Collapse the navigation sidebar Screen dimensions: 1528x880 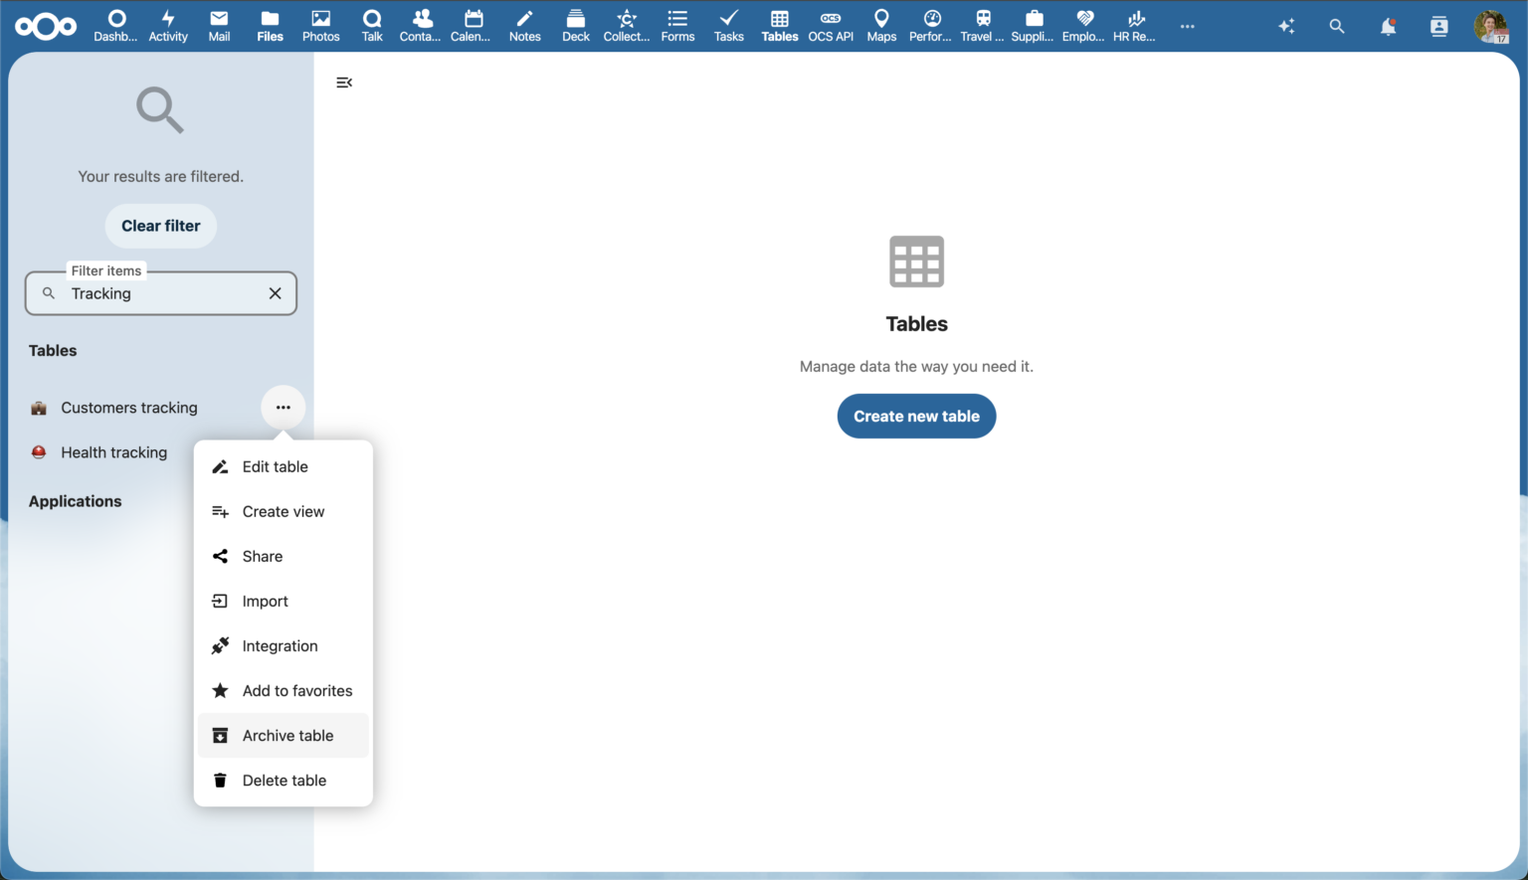click(x=344, y=83)
